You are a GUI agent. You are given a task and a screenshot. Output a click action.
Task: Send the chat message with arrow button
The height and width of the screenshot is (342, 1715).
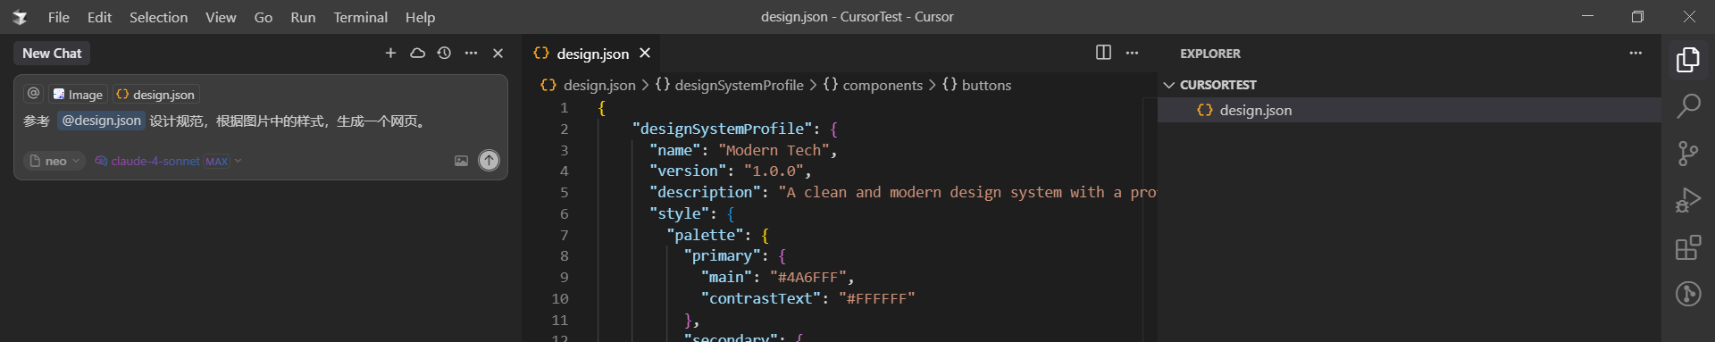coord(489,161)
